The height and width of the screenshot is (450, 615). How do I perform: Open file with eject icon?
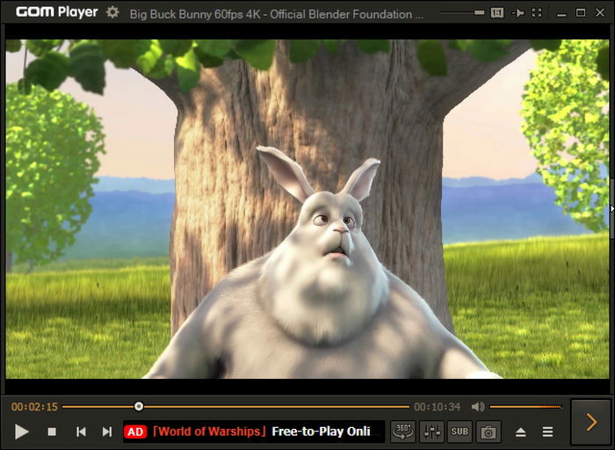[520, 432]
